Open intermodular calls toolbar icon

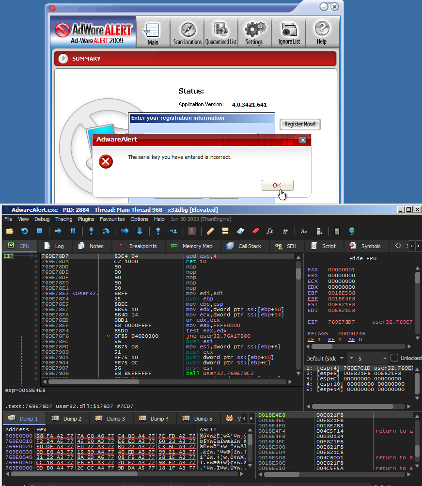pos(319,231)
